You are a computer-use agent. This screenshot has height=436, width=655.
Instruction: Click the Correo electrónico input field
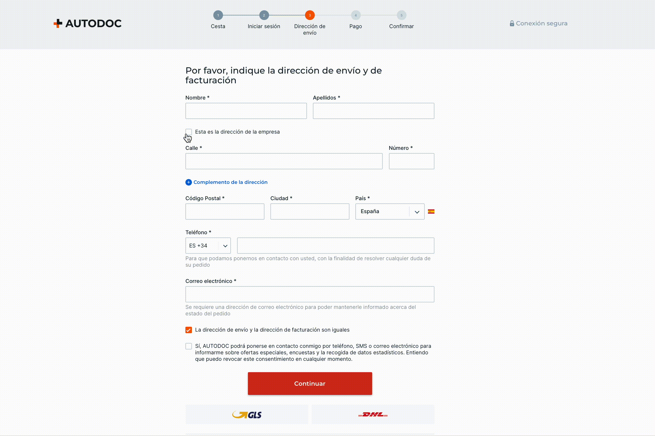click(x=310, y=294)
